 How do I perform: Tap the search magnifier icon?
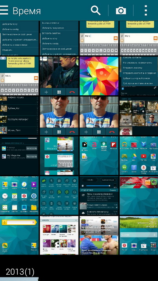[x=96, y=10]
